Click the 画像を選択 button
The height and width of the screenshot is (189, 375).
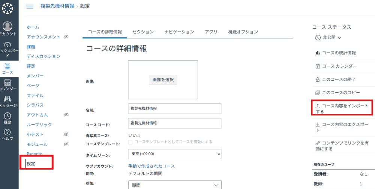(163, 80)
